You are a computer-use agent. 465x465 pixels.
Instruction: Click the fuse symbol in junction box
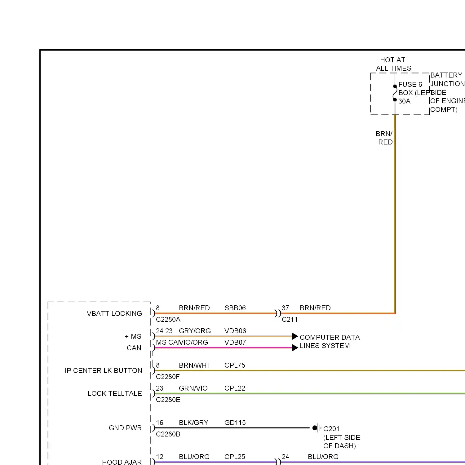click(x=395, y=93)
